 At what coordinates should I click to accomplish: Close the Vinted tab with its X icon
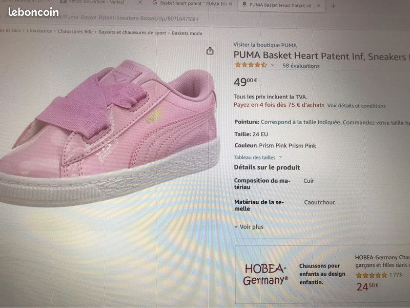coord(140,4)
